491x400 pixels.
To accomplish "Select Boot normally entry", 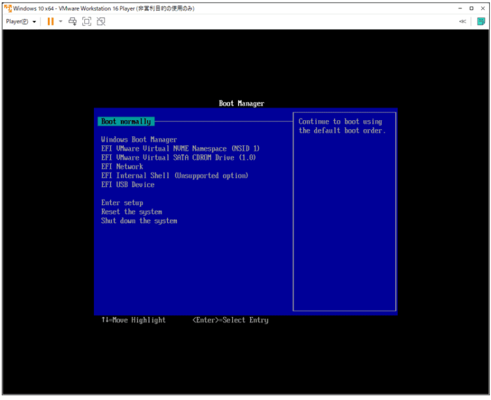I will tap(126, 121).
